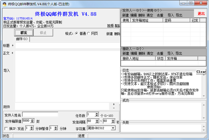Click the plus next to 标题
Viewport: 209px width, 140px height.
[x=13, y=45]
